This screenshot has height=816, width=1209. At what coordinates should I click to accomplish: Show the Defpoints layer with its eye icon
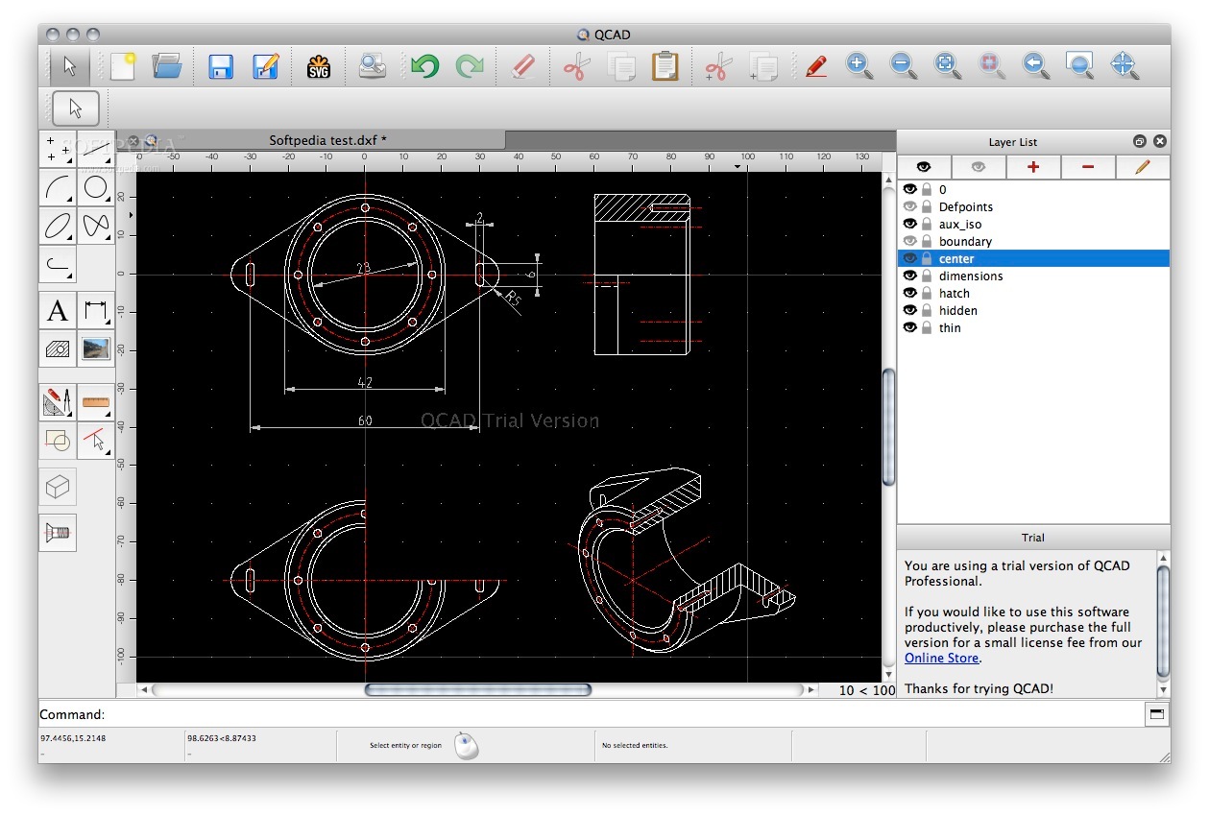pos(910,206)
